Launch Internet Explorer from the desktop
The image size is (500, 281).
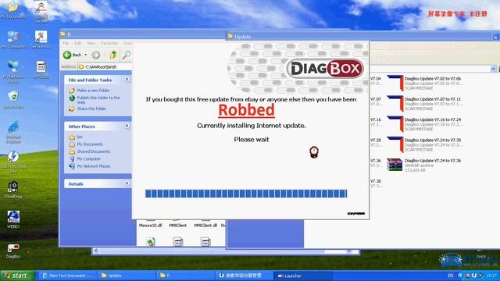[13, 132]
